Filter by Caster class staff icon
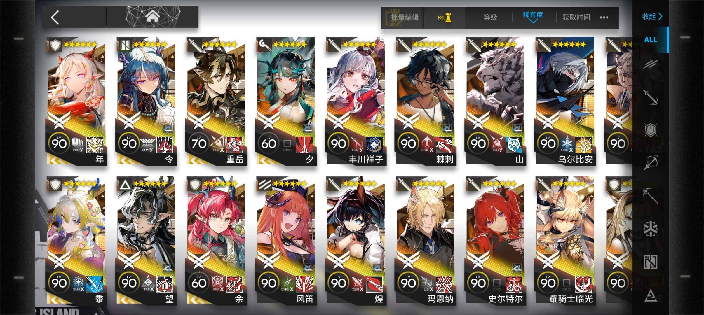The width and height of the screenshot is (704, 315). tap(651, 195)
